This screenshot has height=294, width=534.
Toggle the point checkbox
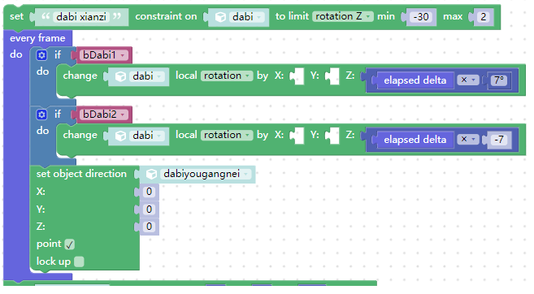point(69,244)
